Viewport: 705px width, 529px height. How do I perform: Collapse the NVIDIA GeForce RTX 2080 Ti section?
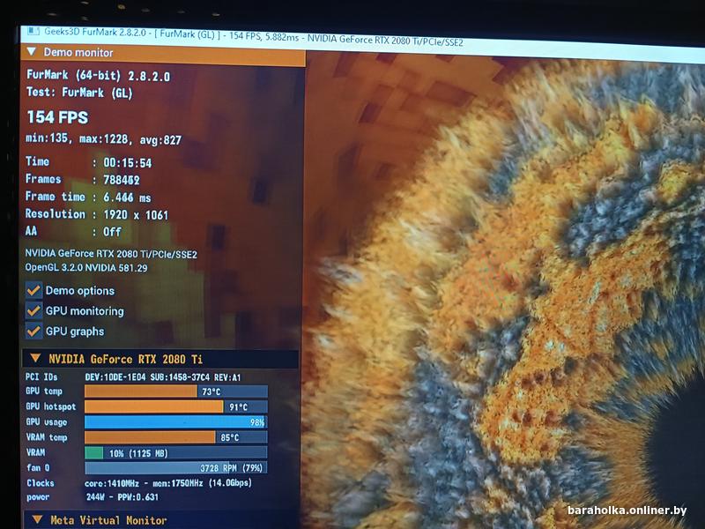pos(35,359)
